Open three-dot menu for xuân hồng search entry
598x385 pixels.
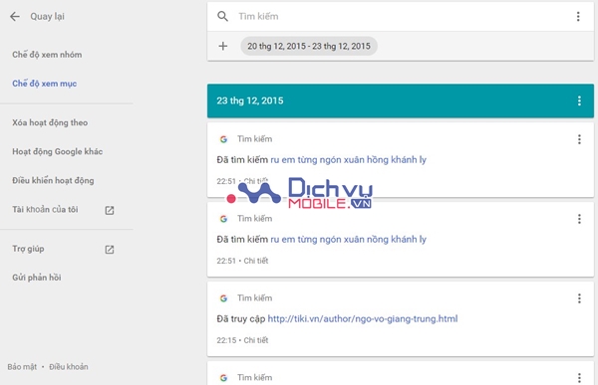tap(579, 139)
